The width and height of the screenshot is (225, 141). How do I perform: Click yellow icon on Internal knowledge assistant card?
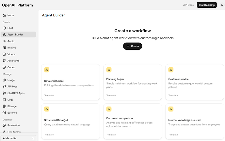click(171, 109)
